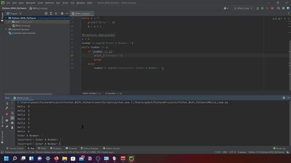Collapse the while x < 7 fold marker
The width and height of the screenshot is (291, 163).
tap(80, 18)
